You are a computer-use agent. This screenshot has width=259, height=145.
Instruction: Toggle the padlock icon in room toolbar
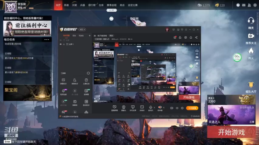click(180, 37)
